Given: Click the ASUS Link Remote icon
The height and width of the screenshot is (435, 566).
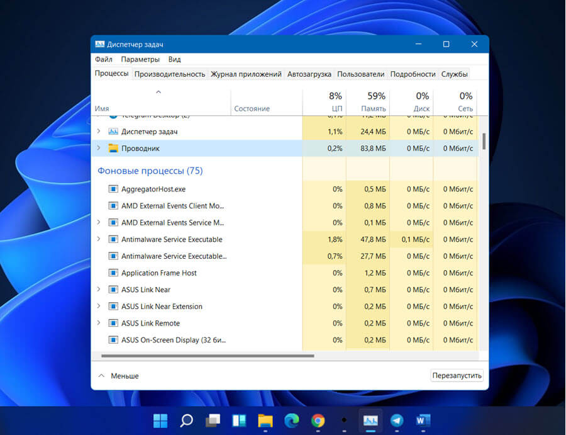Looking at the screenshot, I should pyautogui.click(x=113, y=323).
